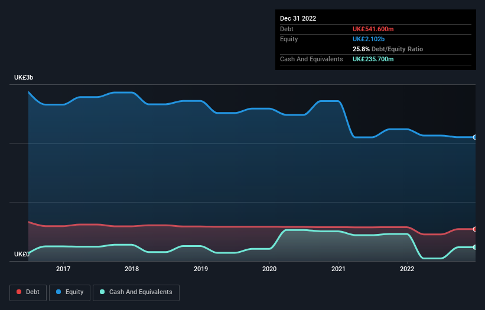Click the blue Equity legend dot
The height and width of the screenshot is (310, 485).
click(58, 292)
